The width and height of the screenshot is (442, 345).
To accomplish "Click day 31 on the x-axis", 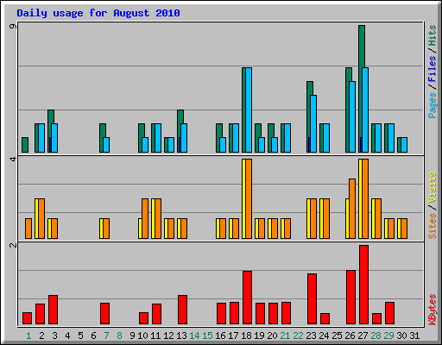I will (414, 336).
